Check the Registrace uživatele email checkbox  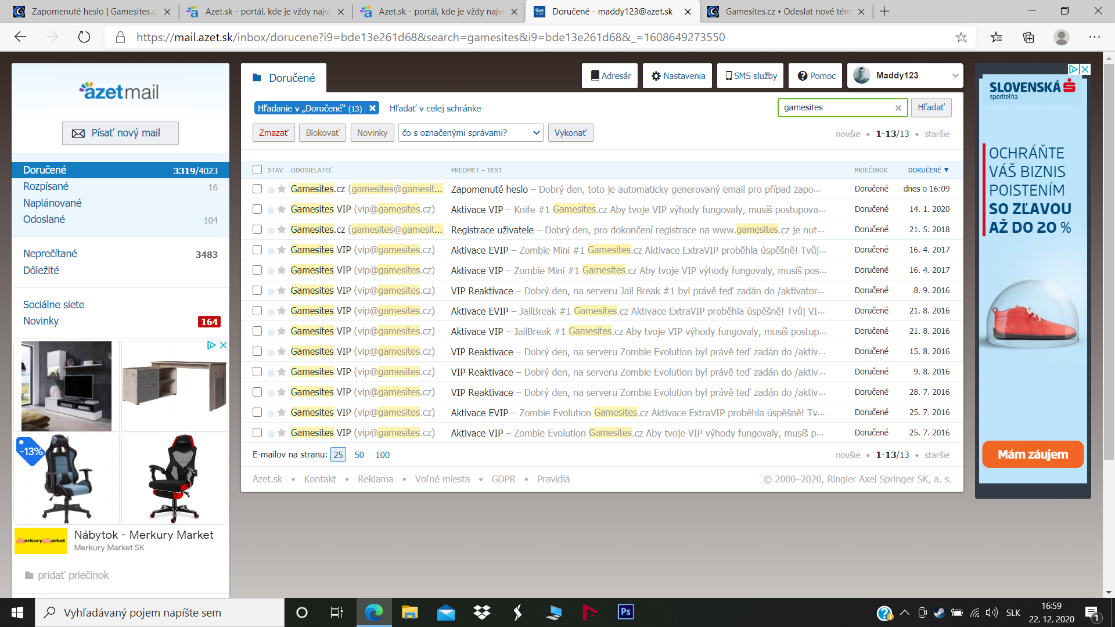(x=257, y=229)
